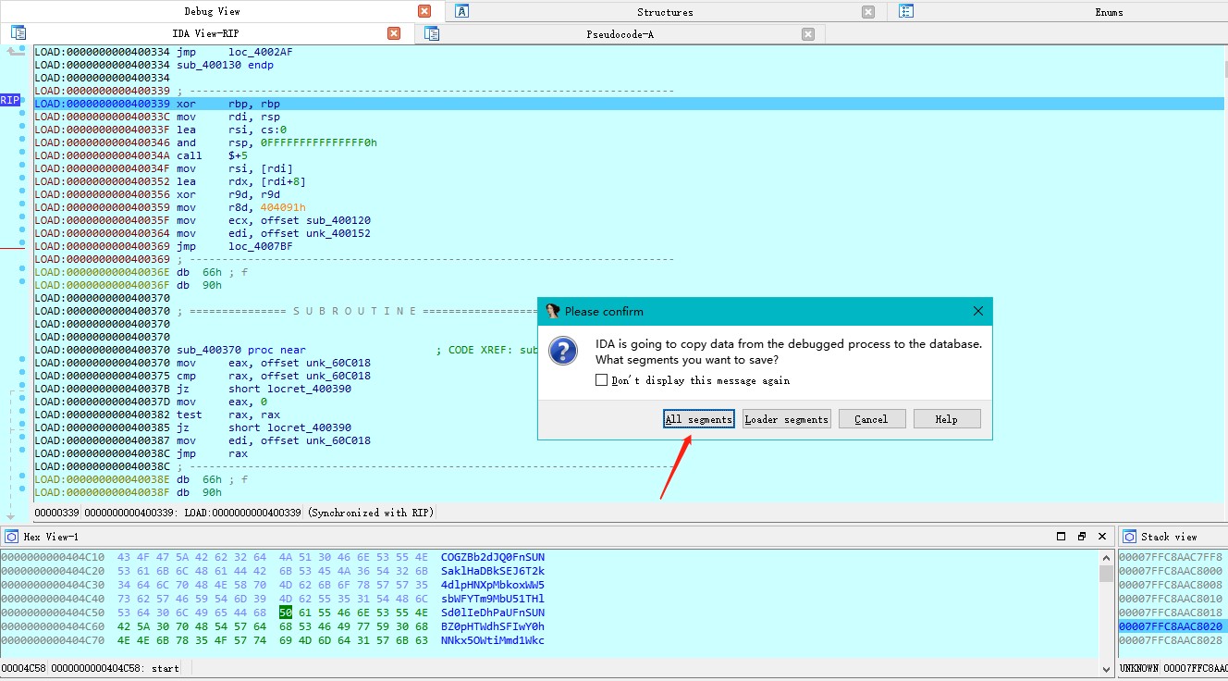This screenshot has height=681, width=1228.
Task: Float the Hex View-1 panel
Action: click(1081, 537)
